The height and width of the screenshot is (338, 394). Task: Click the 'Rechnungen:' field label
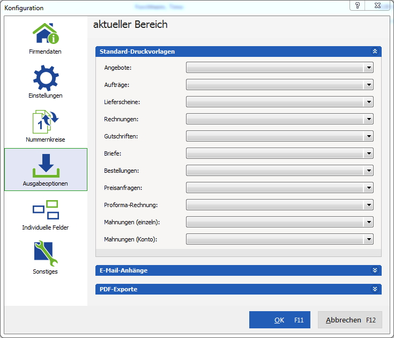[121, 119]
